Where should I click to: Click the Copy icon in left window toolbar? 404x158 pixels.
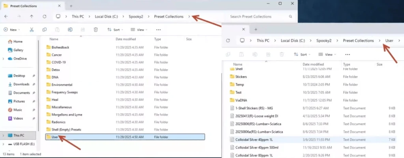click(45, 30)
